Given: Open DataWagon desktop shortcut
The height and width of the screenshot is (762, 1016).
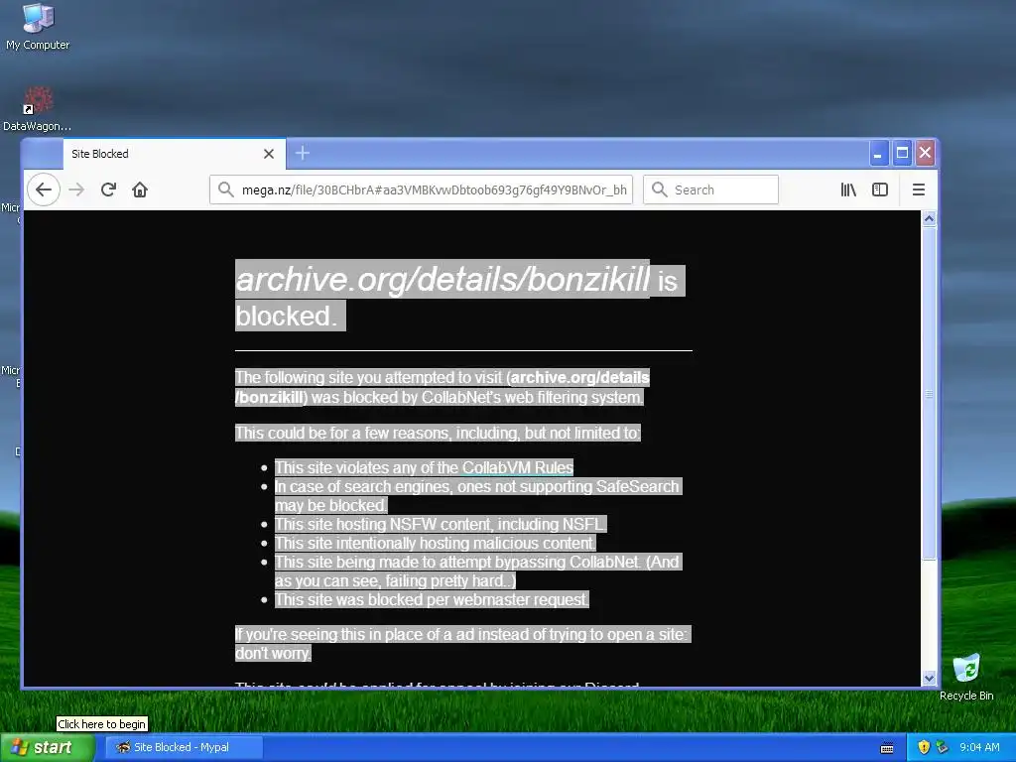Looking at the screenshot, I should coord(37,109).
